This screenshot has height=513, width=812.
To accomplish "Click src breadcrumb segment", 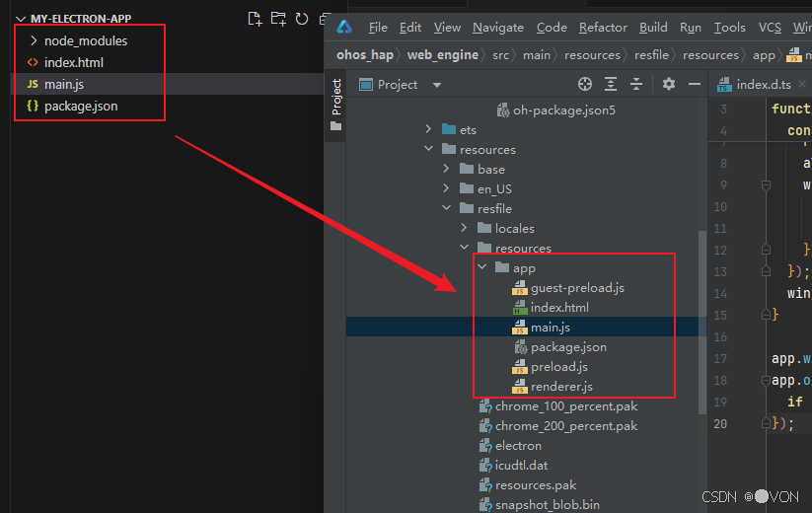I will click(501, 55).
